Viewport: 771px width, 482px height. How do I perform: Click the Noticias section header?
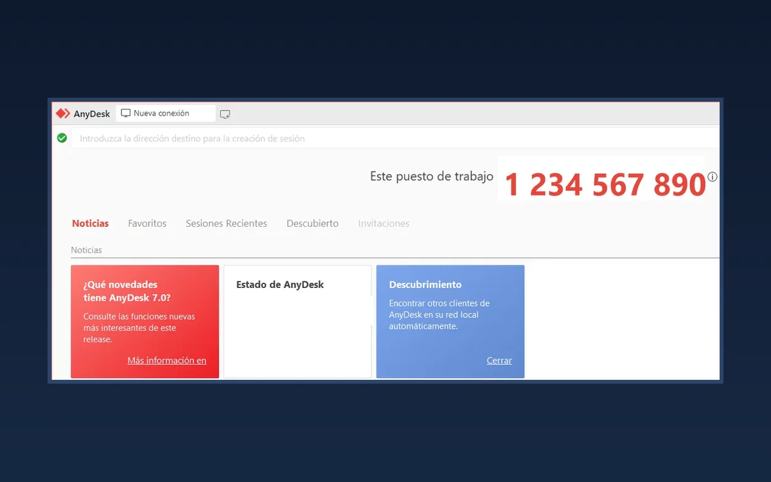(x=86, y=250)
